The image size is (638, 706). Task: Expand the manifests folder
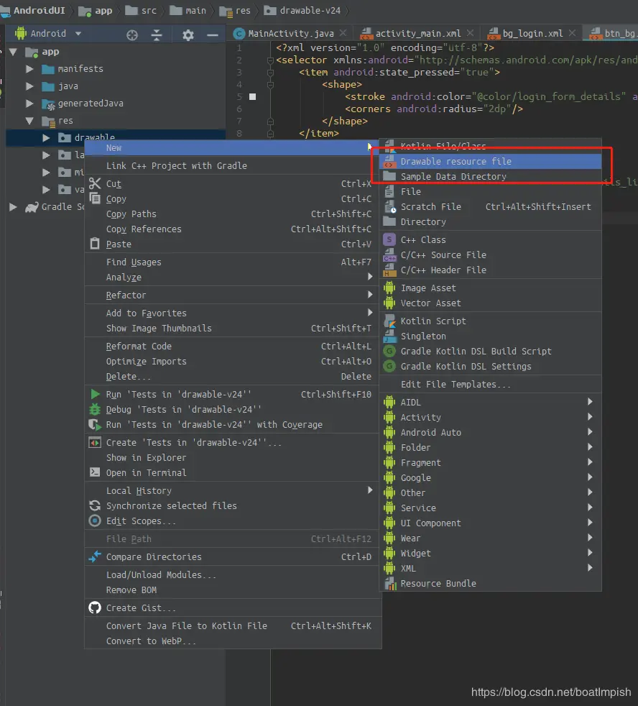point(29,69)
